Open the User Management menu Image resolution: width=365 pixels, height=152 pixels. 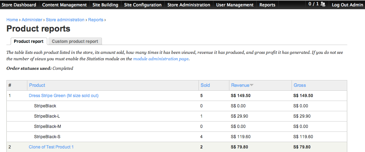point(235,5)
